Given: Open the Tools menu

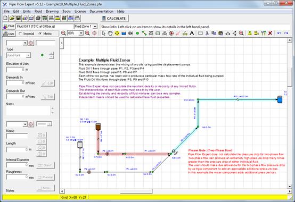Looking at the screenshot, I should tap(67, 12).
